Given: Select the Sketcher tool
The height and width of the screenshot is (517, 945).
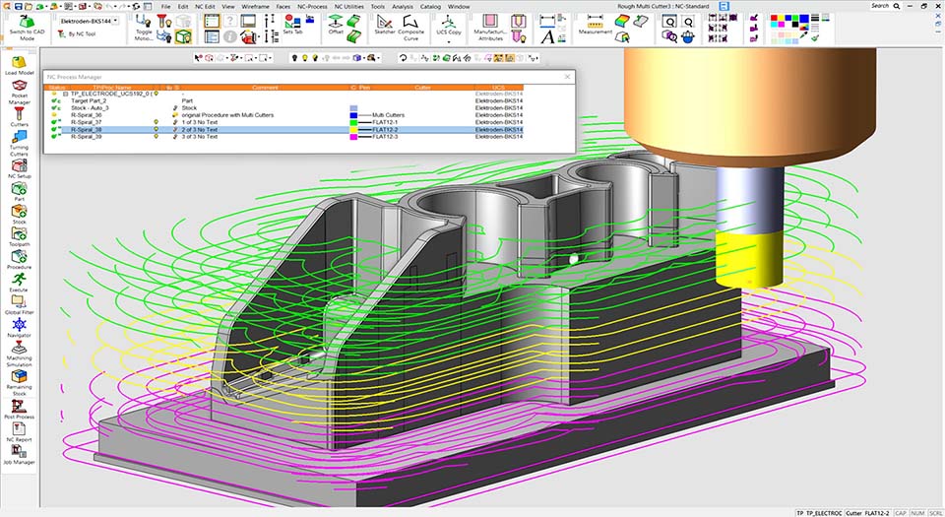Looking at the screenshot, I should point(386,23).
